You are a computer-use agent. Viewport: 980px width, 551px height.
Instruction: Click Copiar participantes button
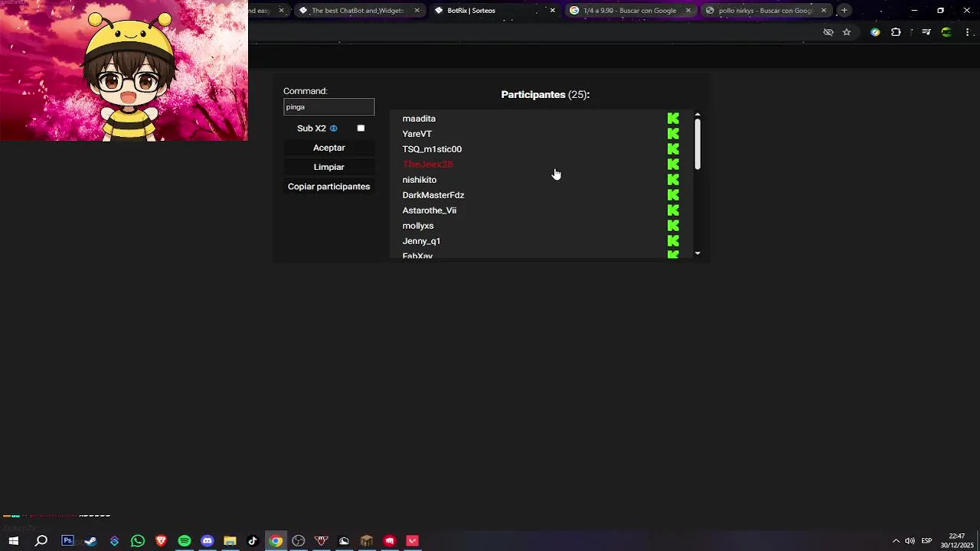point(329,187)
